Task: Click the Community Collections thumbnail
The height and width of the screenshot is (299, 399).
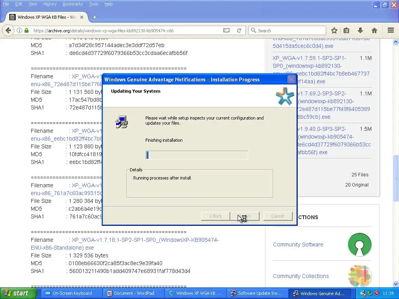Action: 360,276
